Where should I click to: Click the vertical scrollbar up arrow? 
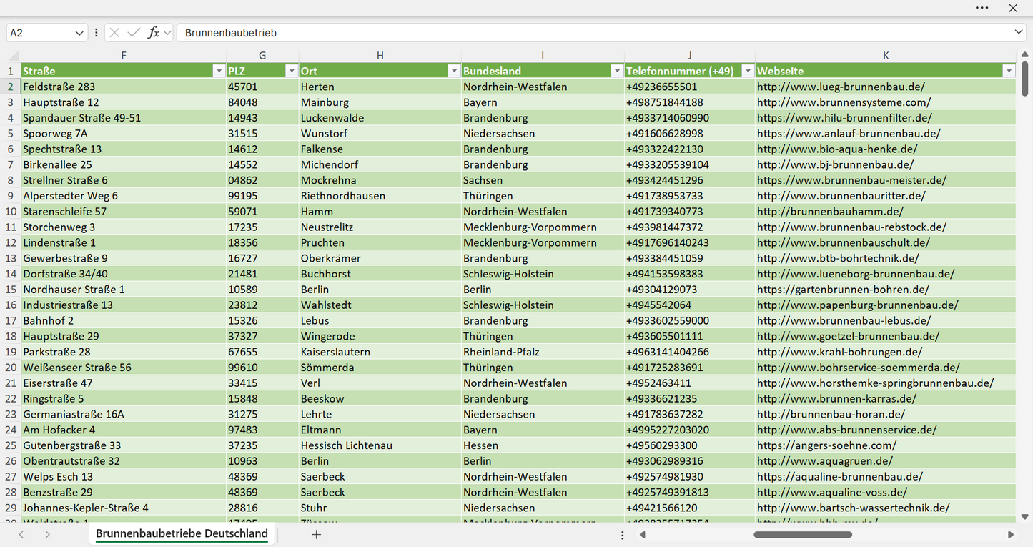click(x=1024, y=55)
